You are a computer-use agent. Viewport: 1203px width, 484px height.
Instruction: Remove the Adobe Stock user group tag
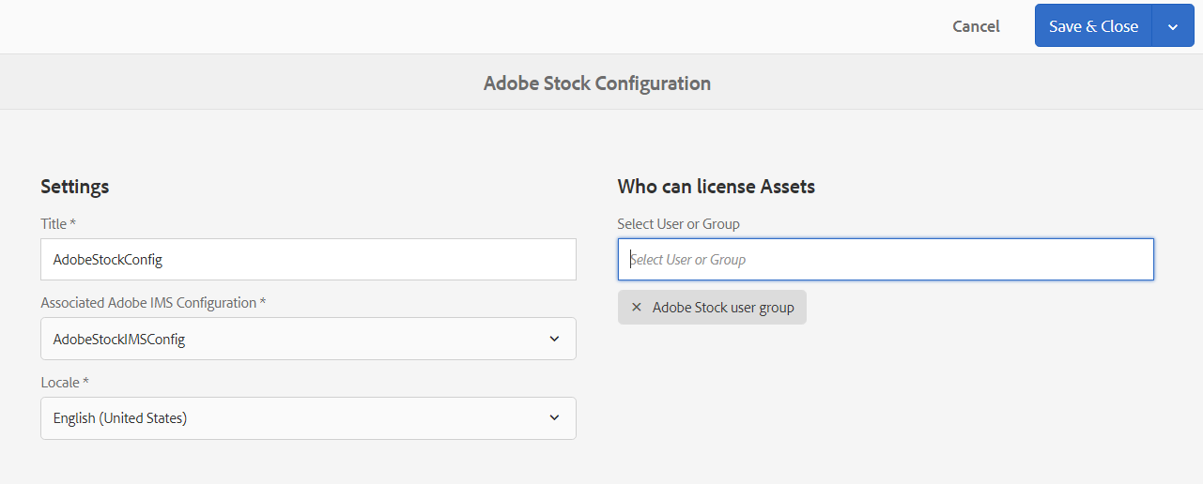637,308
